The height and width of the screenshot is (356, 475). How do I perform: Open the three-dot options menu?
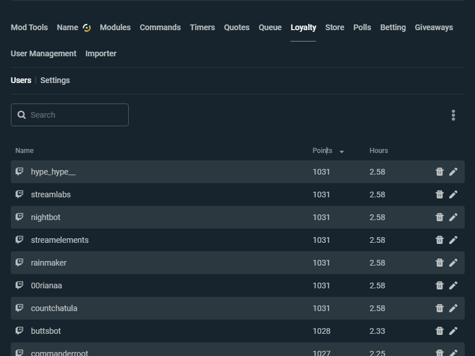[453, 115]
